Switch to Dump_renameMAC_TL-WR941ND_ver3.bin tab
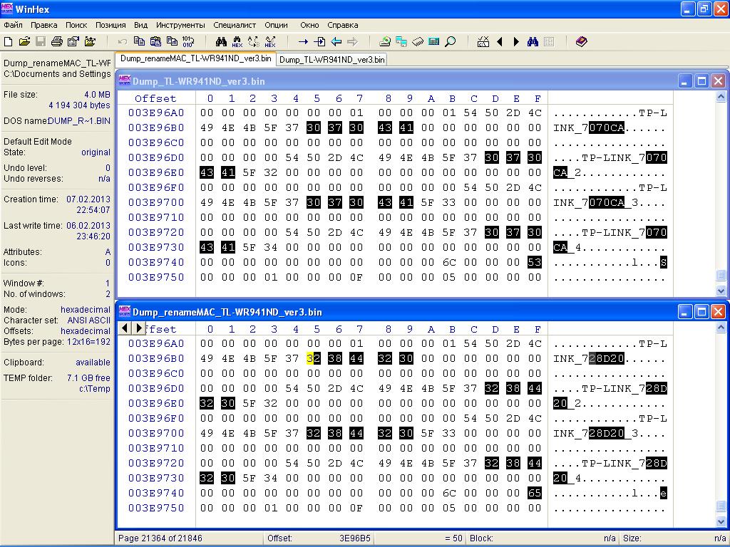 196,58
